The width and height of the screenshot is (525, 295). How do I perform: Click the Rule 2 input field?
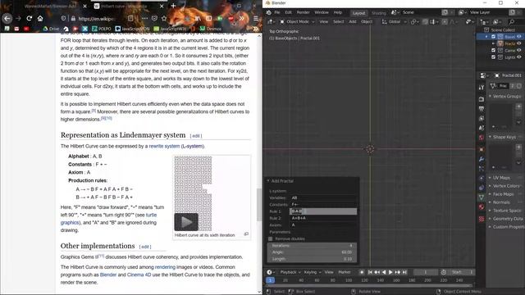pos(323,218)
